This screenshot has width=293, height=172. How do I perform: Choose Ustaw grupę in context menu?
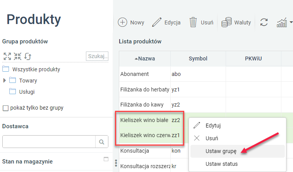click(238, 151)
